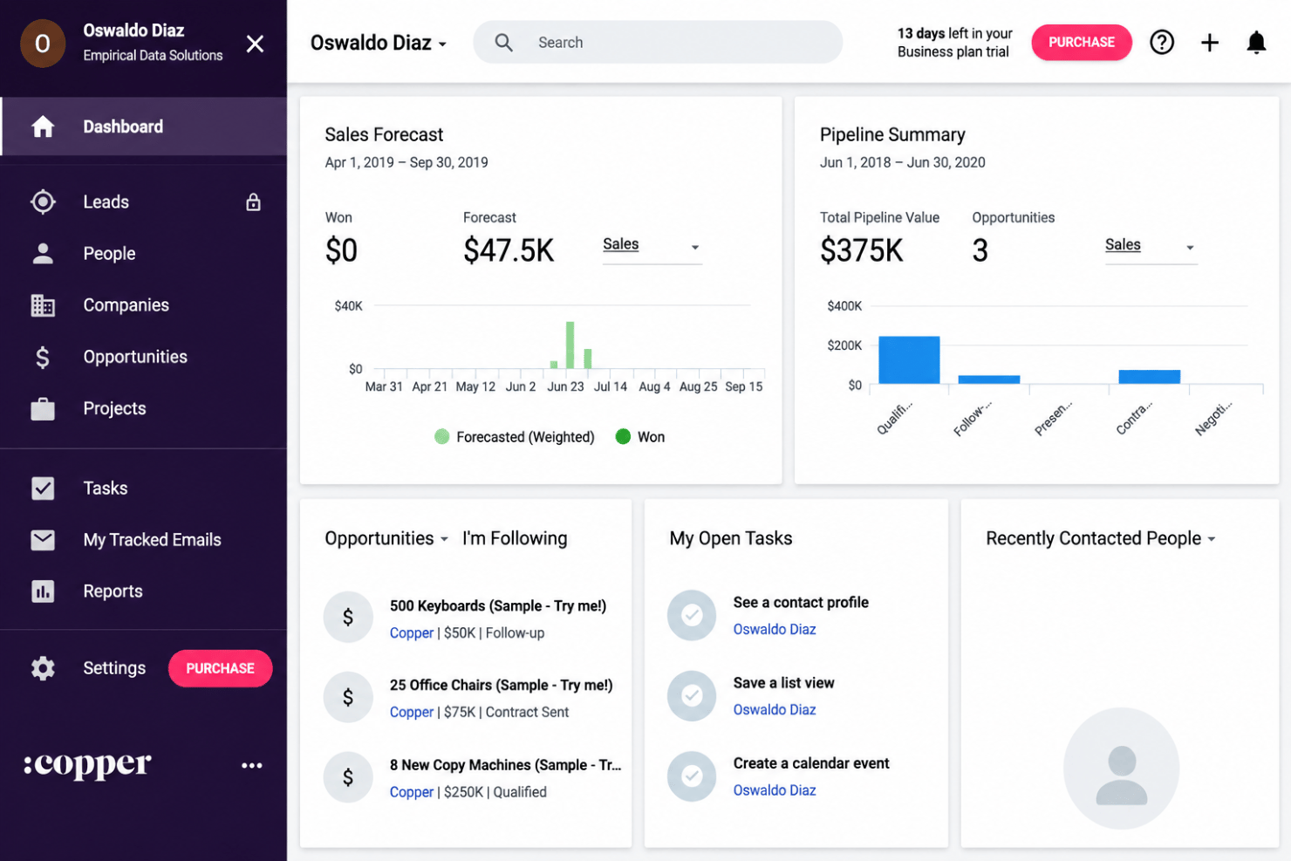The width and height of the screenshot is (1291, 861).
Task: Click the search magnifier icon
Action: (504, 43)
